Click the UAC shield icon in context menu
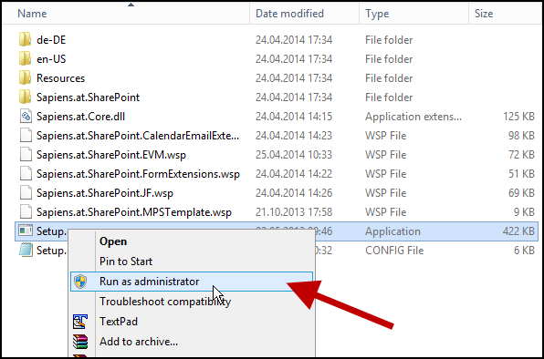This screenshot has height=359, width=544. pos(80,282)
